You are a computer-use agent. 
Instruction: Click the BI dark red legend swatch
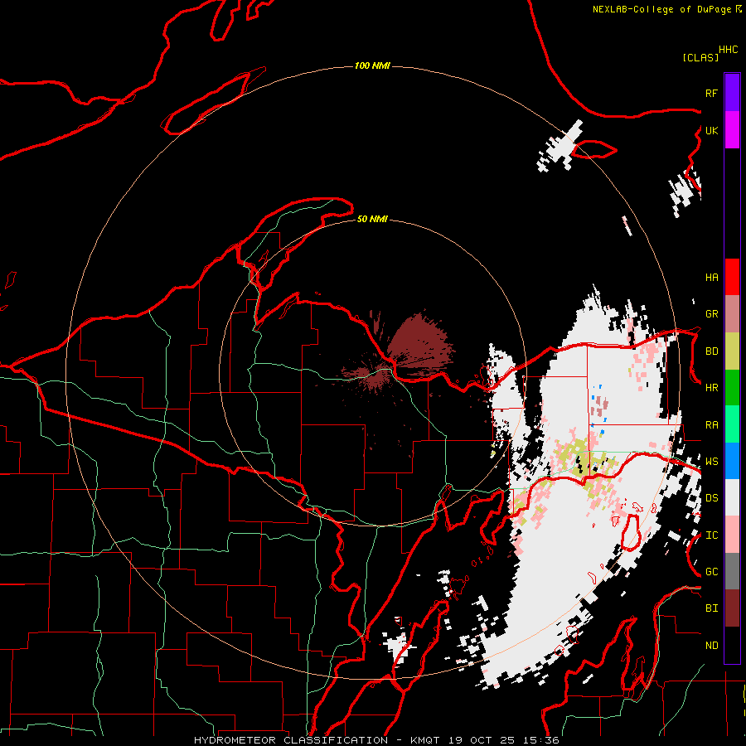732,608
